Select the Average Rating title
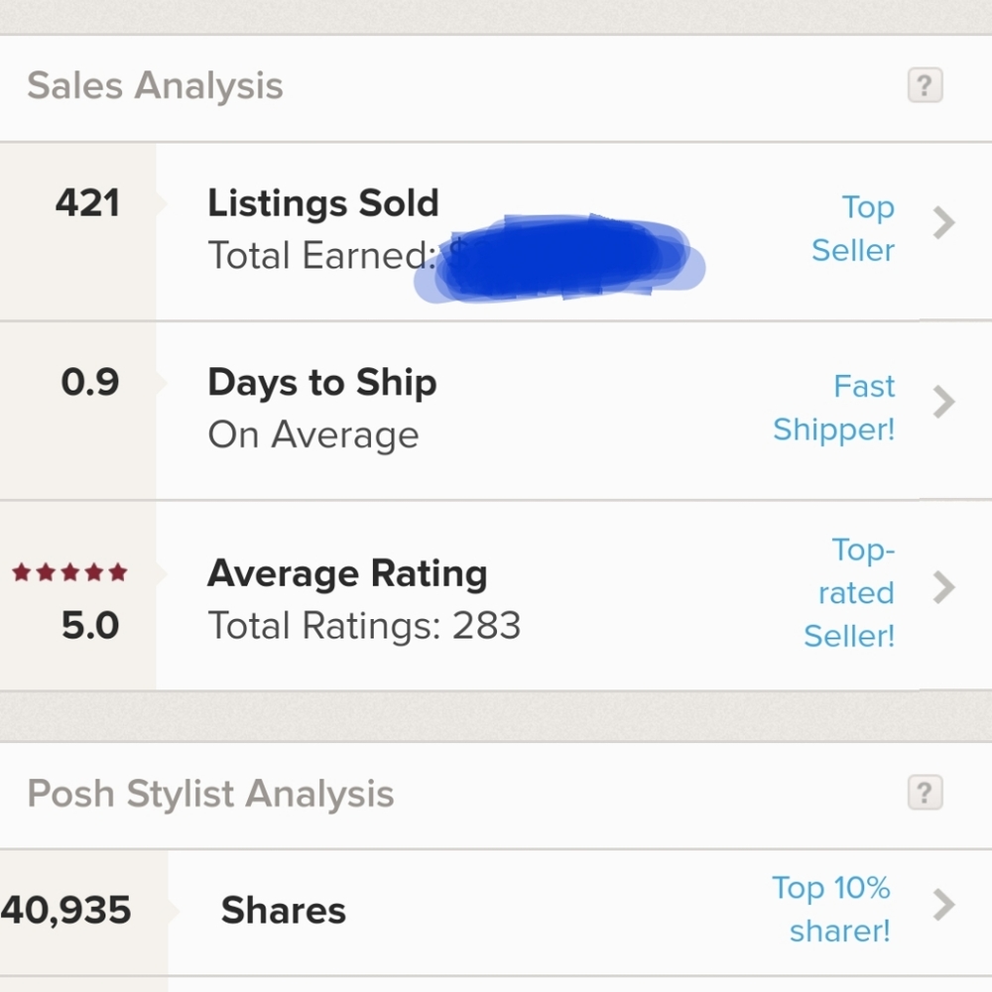 347,573
